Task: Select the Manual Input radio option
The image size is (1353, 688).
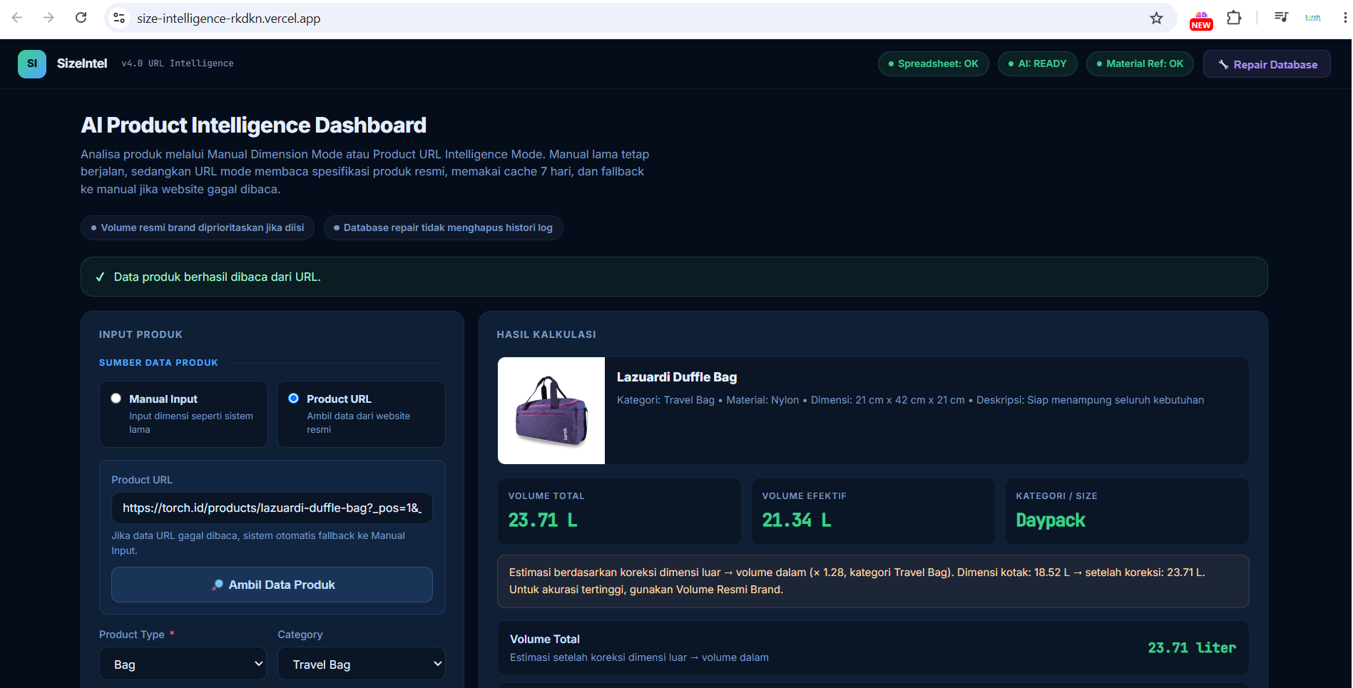Action: tap(116, 399)
